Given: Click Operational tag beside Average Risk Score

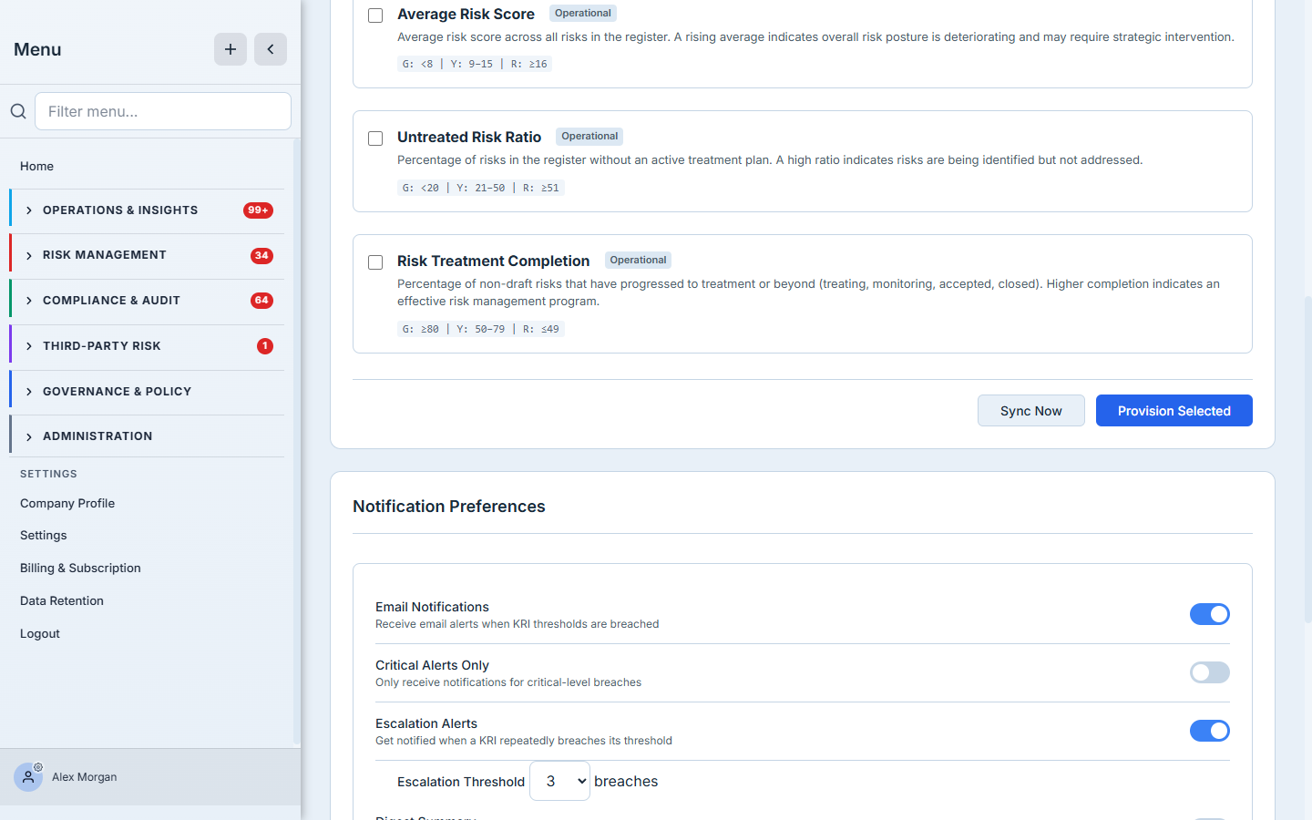Looking at the screenshot, I should (x=583, y=14).
